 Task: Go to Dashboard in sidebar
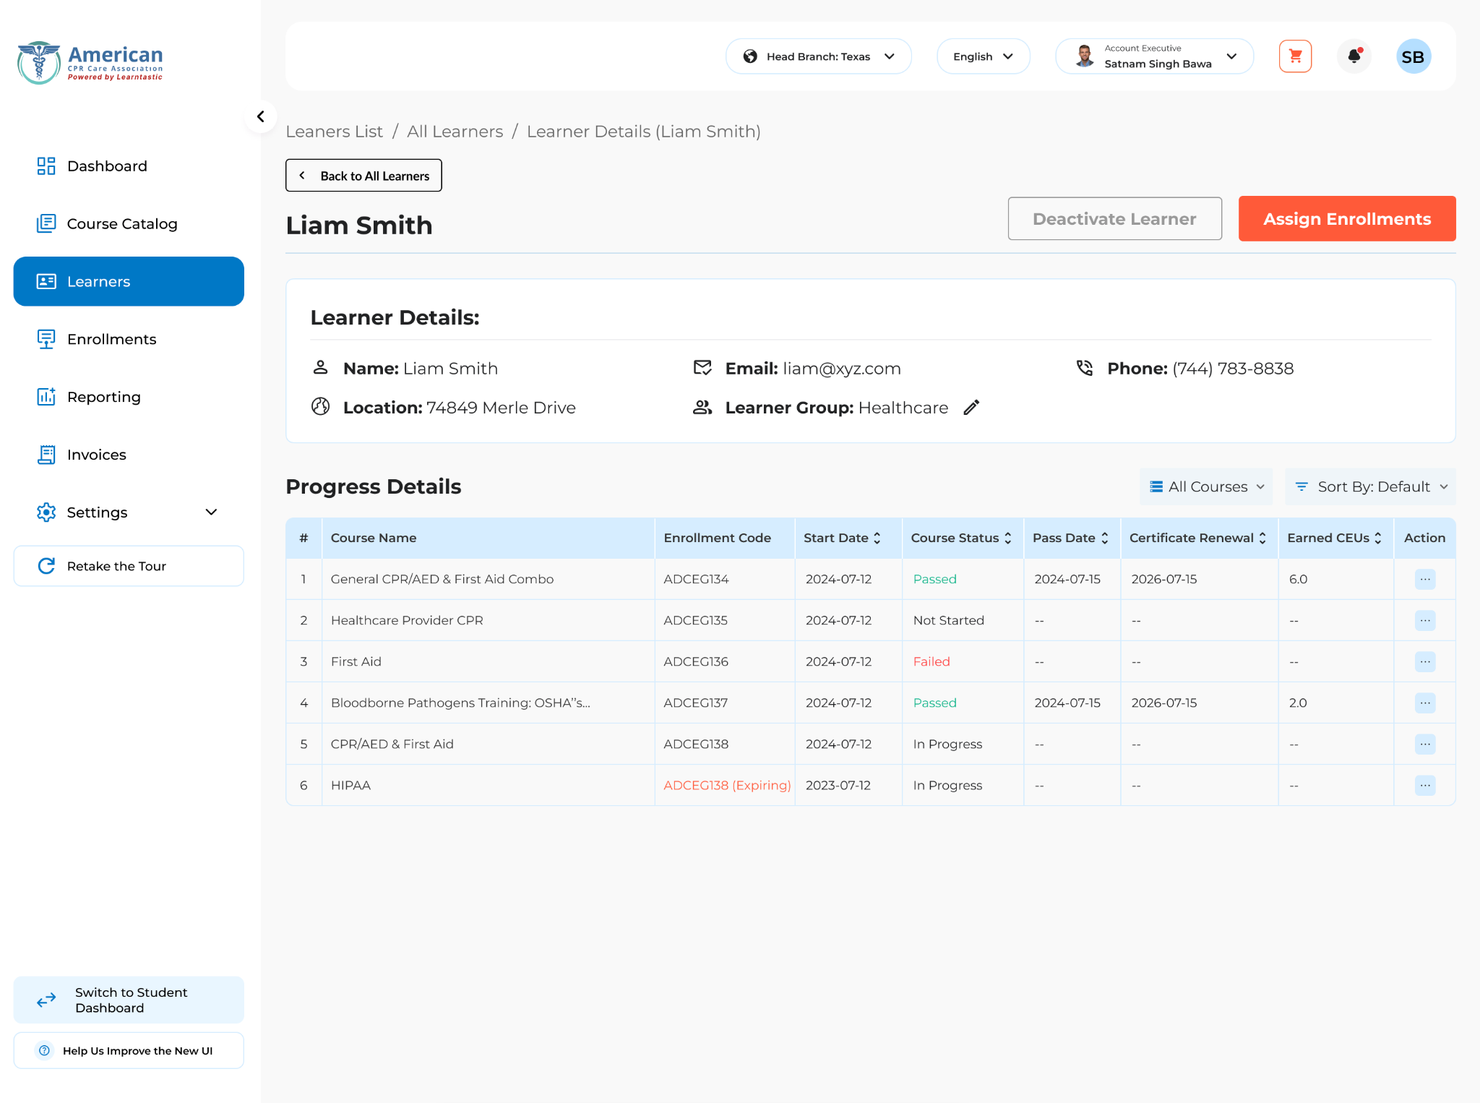click(129, 166)
